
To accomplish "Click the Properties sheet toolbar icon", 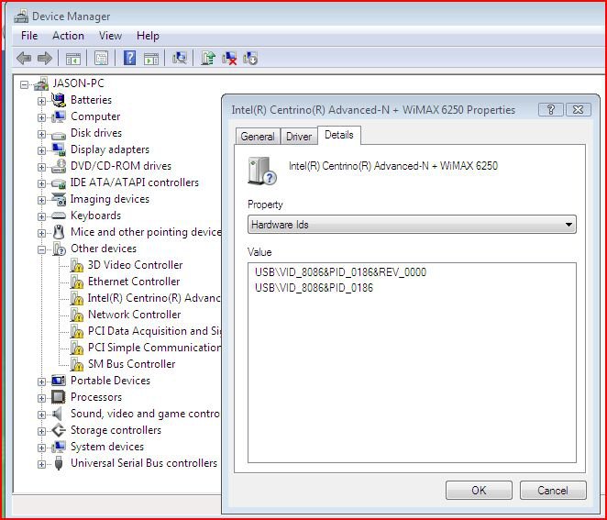I will [x=101, y=59].
